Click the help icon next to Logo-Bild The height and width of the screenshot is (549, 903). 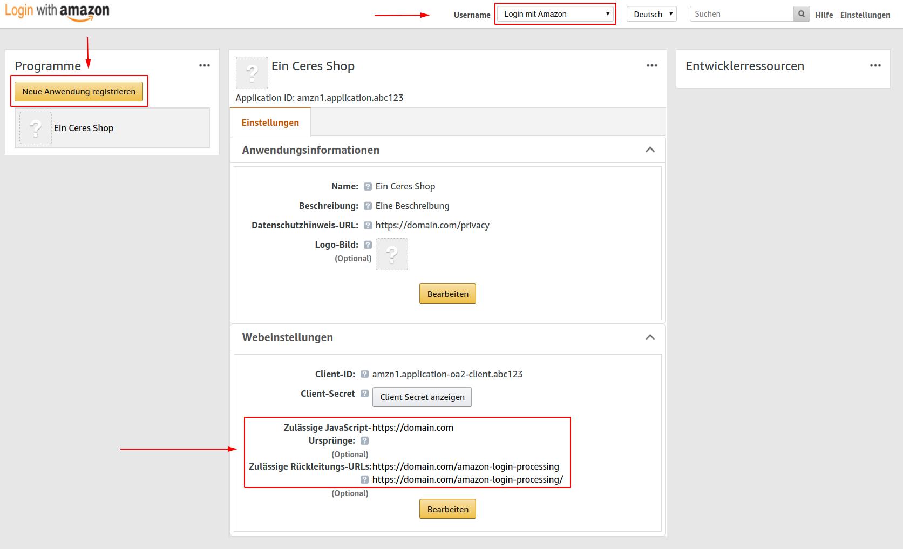pos(368,245)
